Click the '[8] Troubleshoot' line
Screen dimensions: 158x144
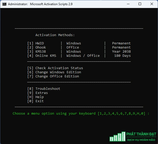[44, 89]
